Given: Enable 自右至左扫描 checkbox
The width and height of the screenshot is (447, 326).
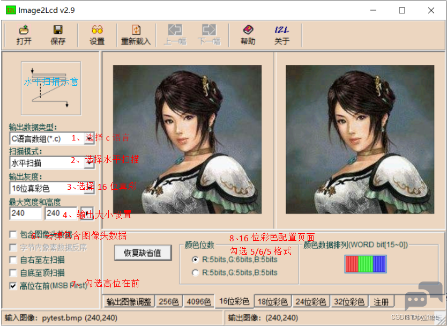Looking at the screenshot, I should point(13,260).
